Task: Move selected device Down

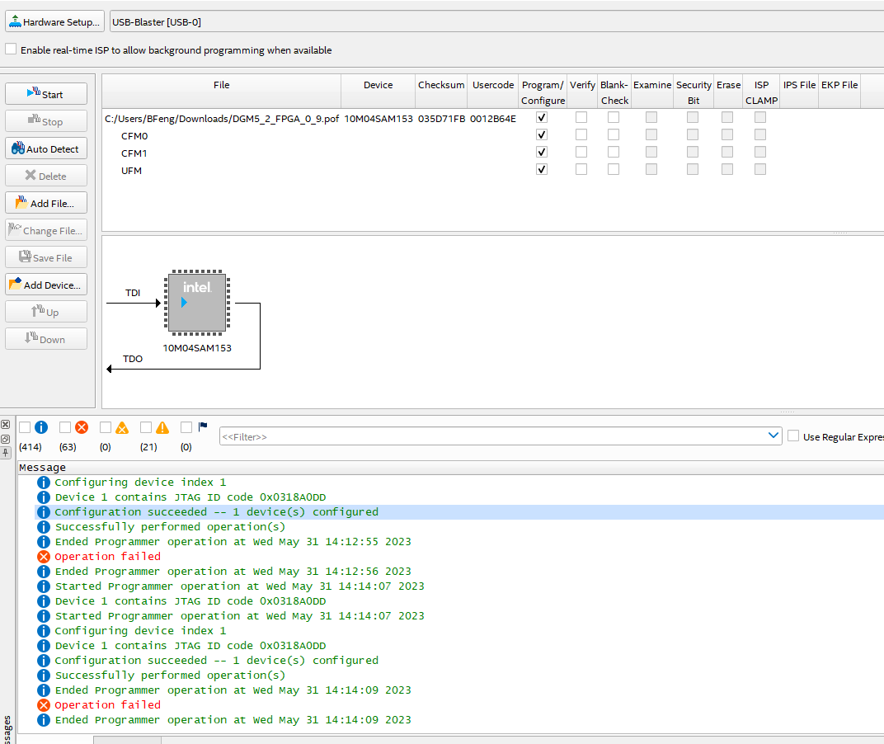Action: coord(46,339)
